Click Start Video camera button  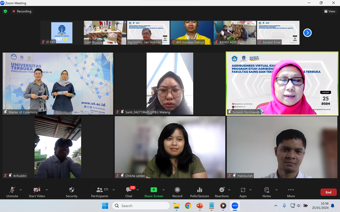click(x=37, y=192)
